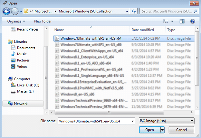Select Windows8.1ProWMC_with_NetFx3.5_x86 file

[124, 88]
